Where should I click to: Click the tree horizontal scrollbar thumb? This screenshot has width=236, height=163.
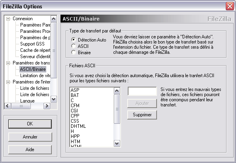point(21,106)
